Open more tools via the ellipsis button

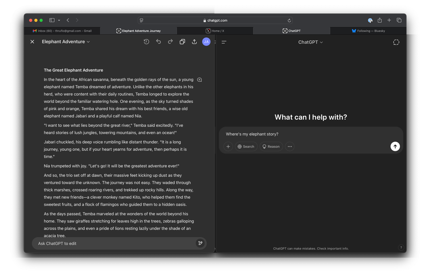(290, 147)
